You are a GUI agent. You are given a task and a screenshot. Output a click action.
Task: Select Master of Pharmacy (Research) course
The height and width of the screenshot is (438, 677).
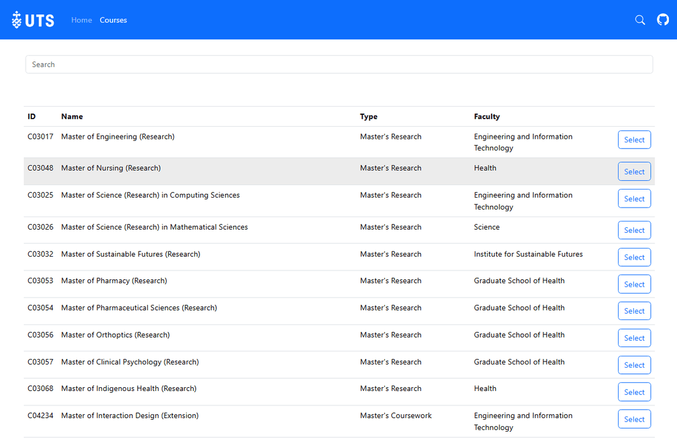pos(634,284)
